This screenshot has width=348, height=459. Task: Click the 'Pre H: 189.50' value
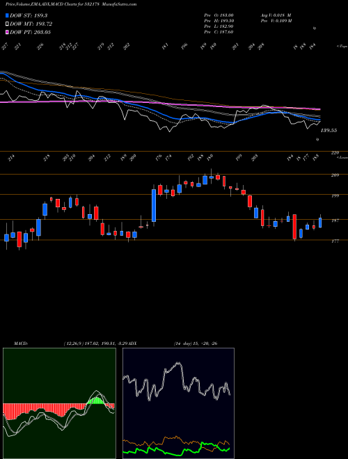pyautogui.click(x=219, y=21)
